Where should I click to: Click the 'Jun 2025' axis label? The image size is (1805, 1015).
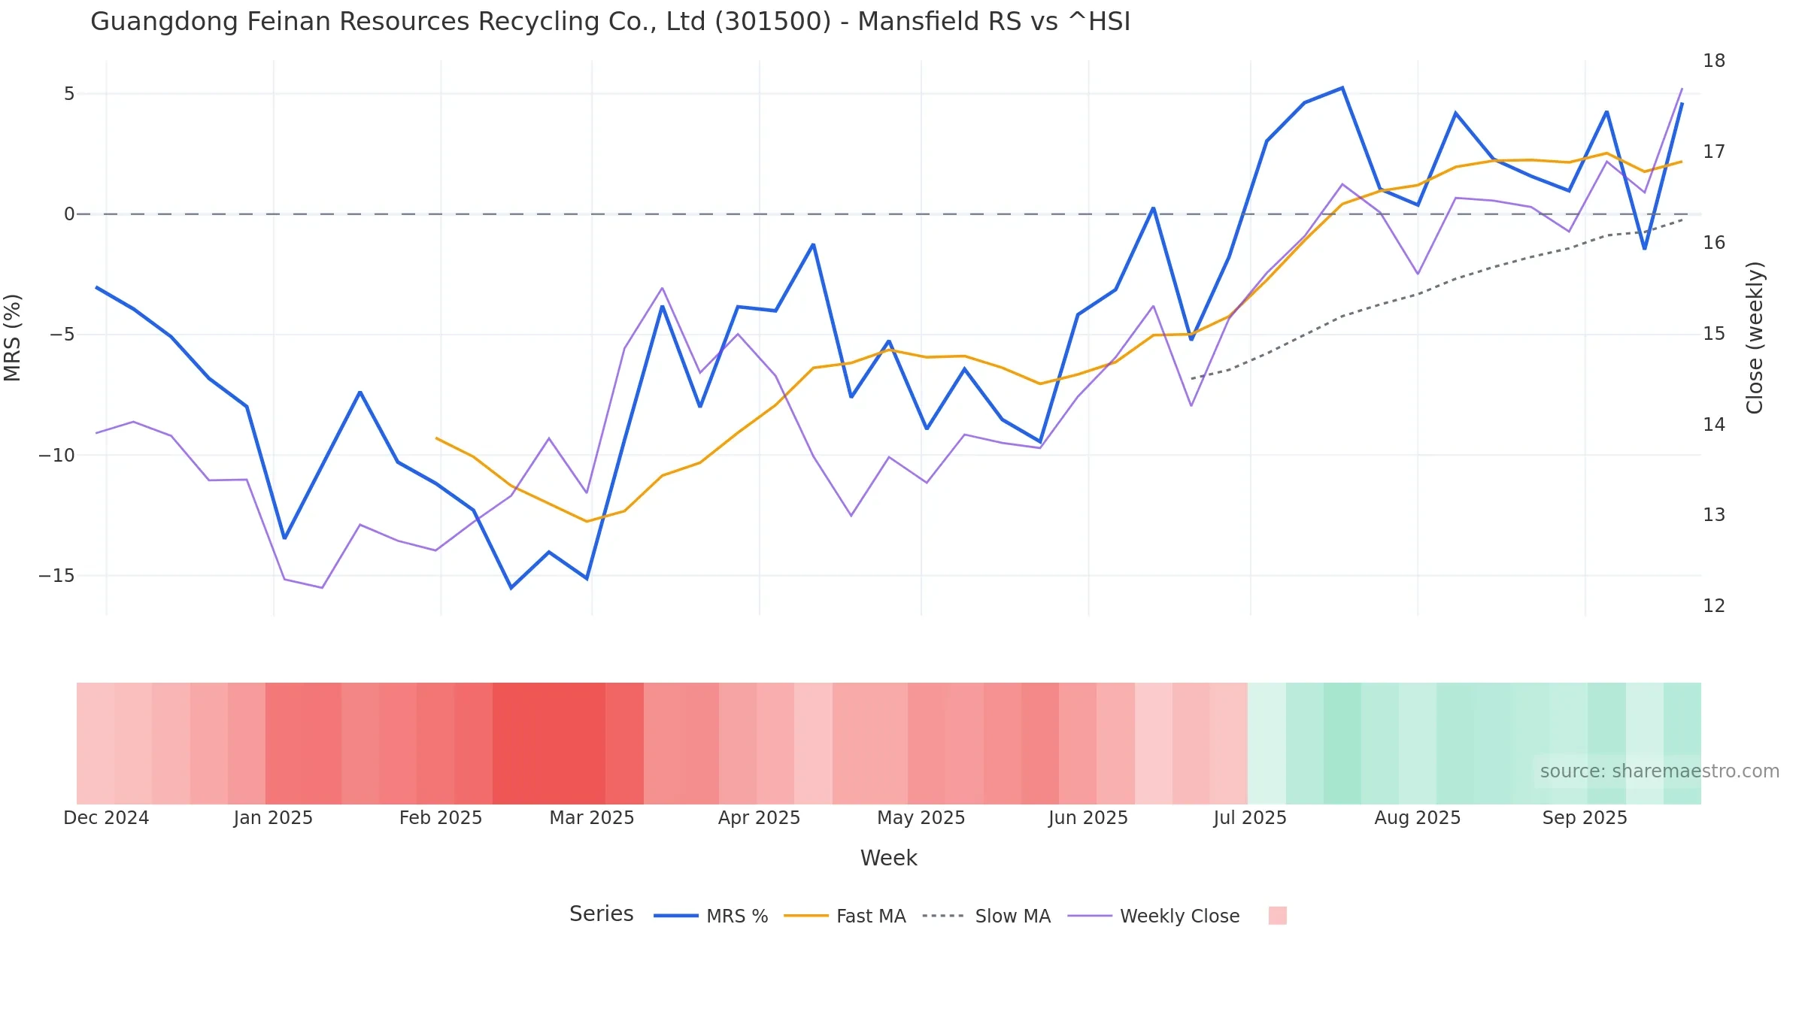pos(1088,818)
